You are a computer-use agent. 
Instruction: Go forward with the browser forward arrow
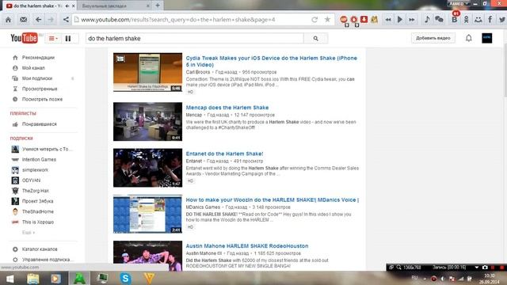pyautogui.click(x=51, y=20)
